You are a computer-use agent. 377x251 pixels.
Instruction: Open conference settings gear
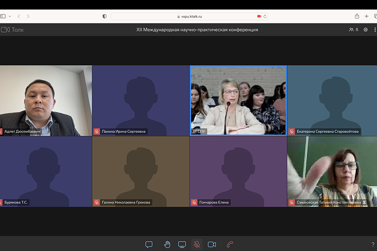366,30
